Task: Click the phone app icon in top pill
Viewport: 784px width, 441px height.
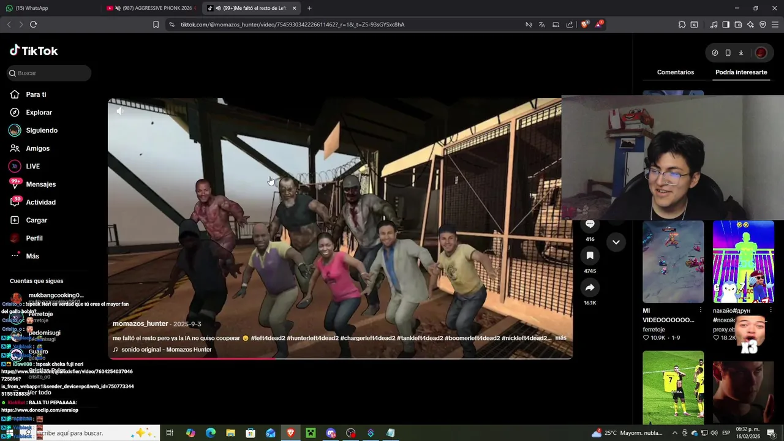Action: click(x=728, y=53)
